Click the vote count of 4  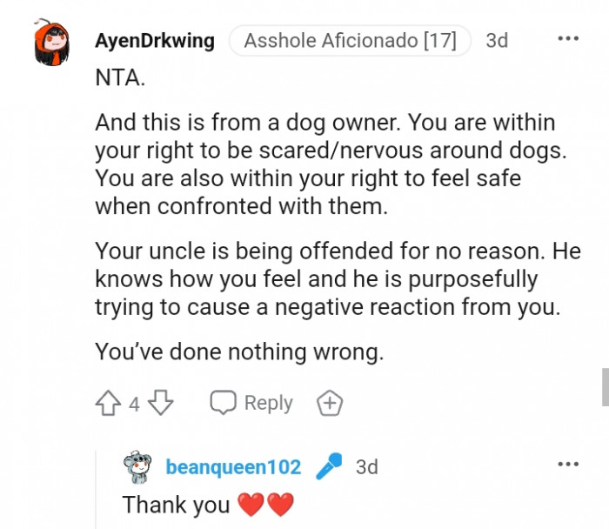click(134, 405)
